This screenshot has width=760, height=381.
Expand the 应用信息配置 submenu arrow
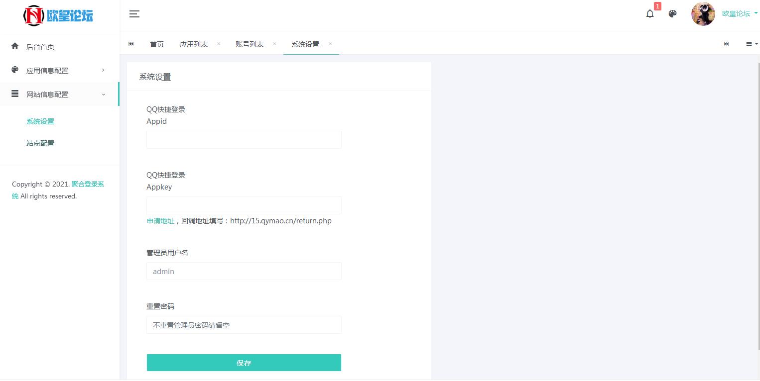(103, 70)
